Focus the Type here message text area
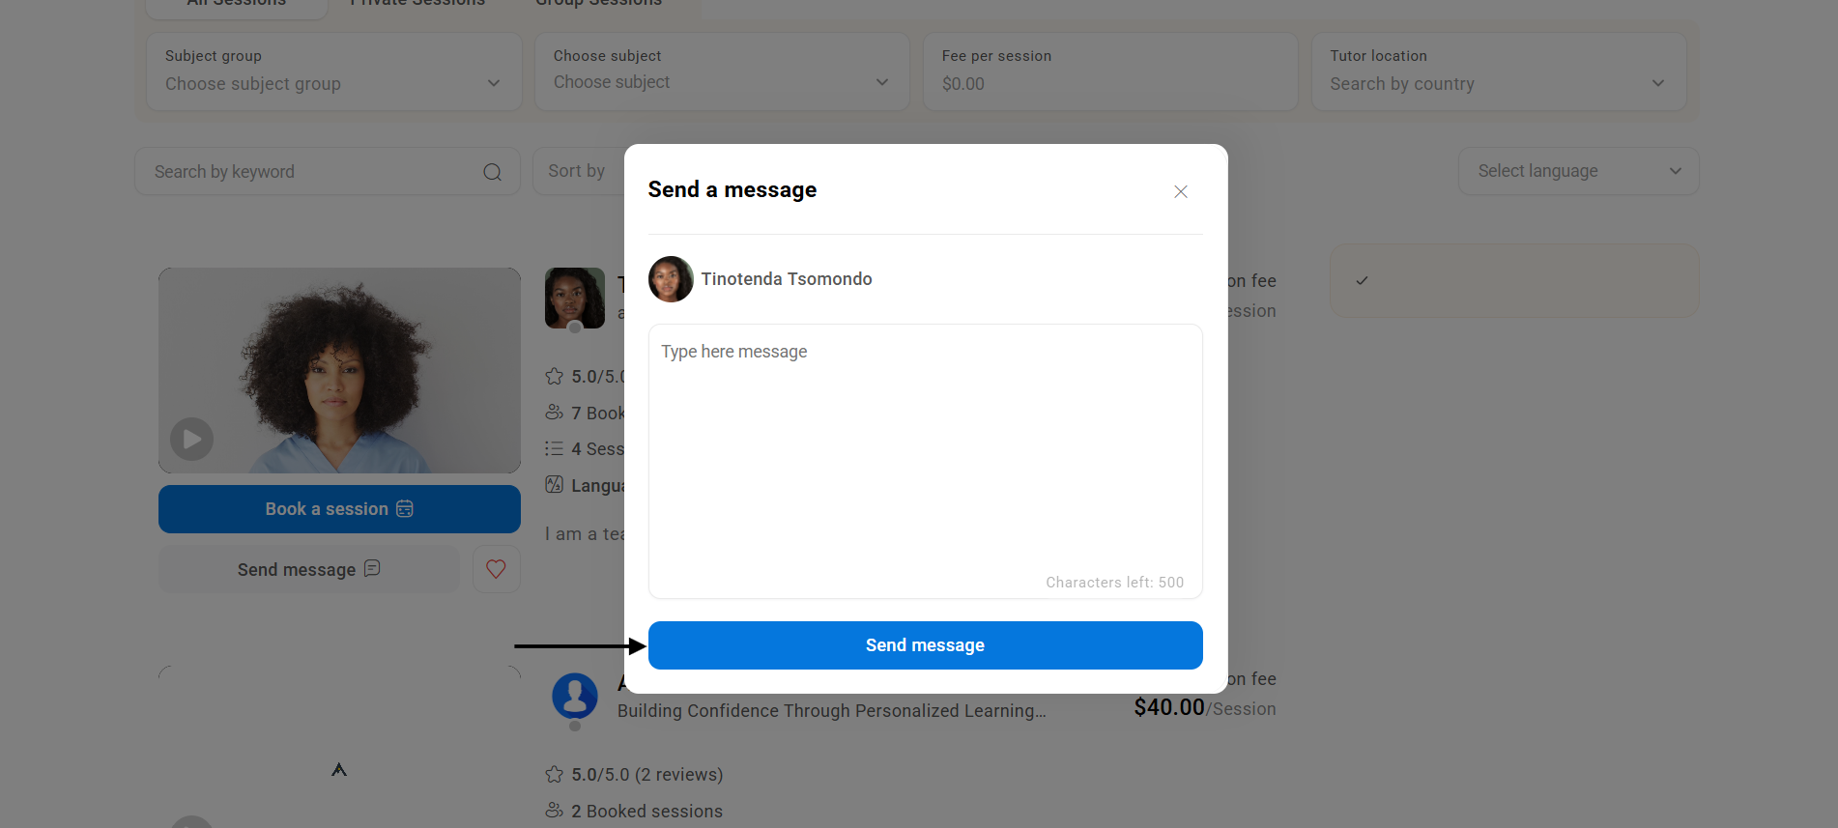The image size is (1838, 828). coord(925,454)
